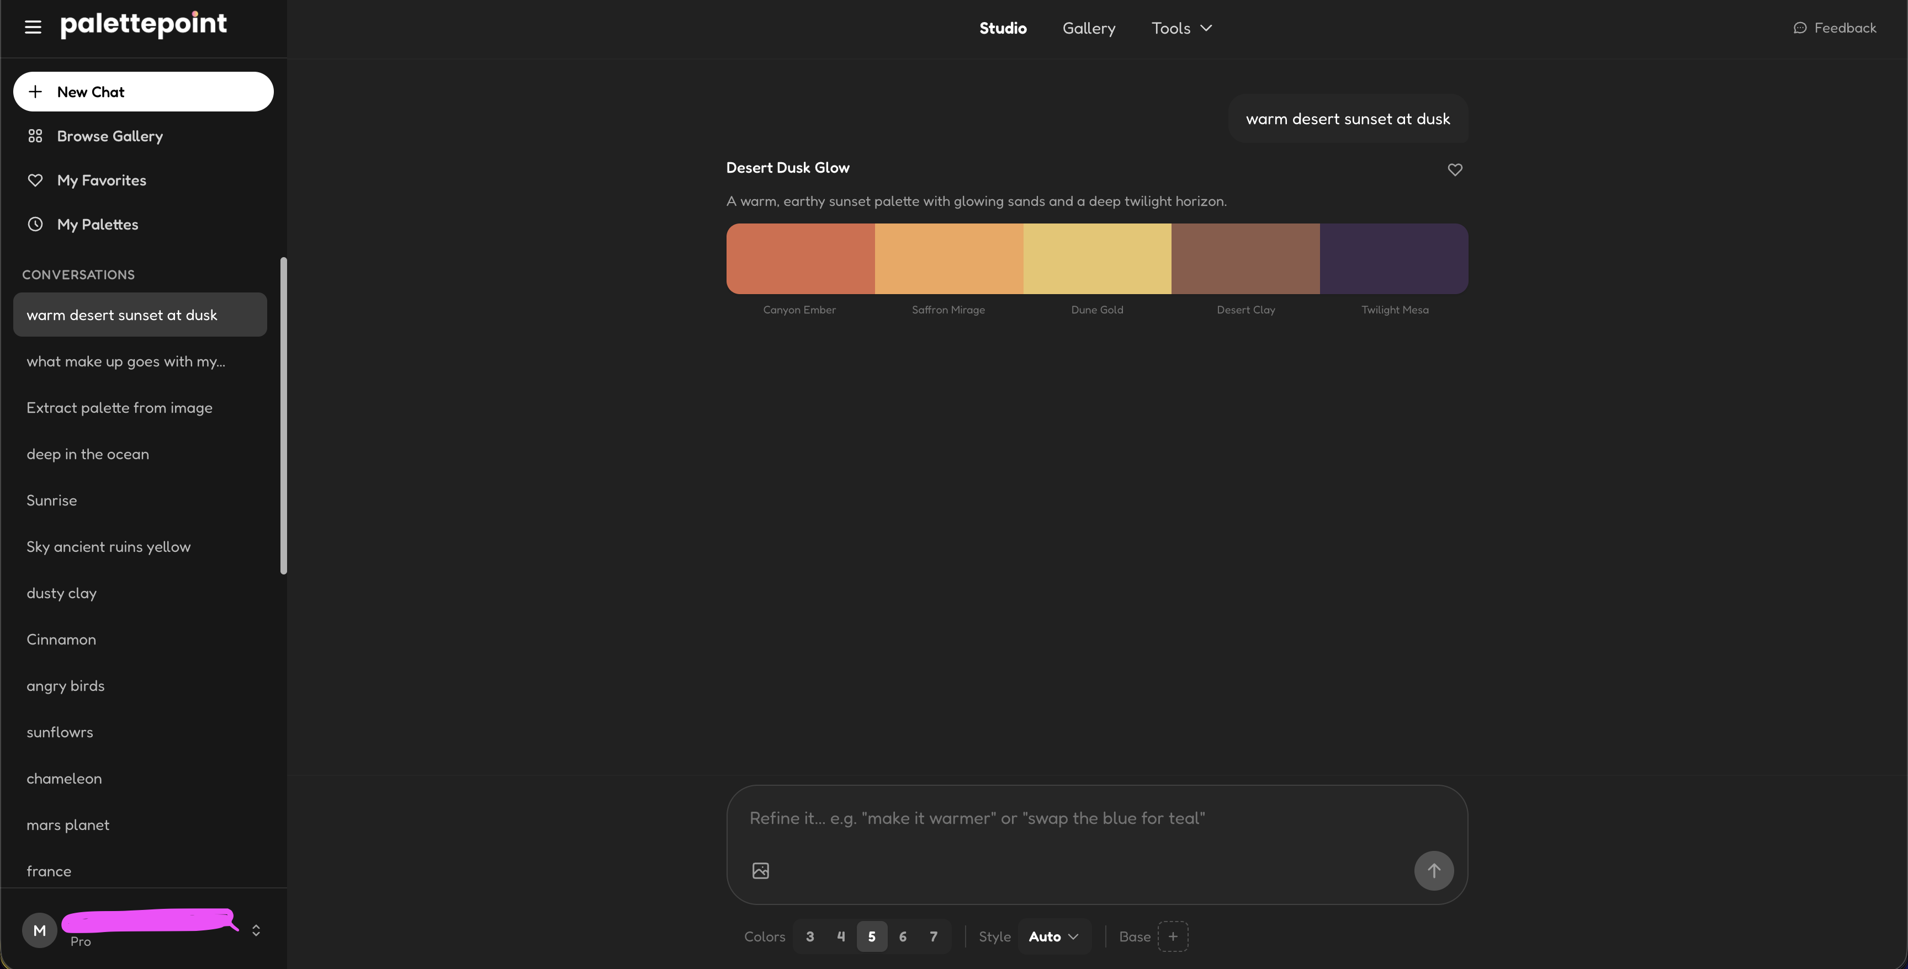1908x969 pixels.
Task: Click the hamburger menu icon
Action: pos(33,28)
